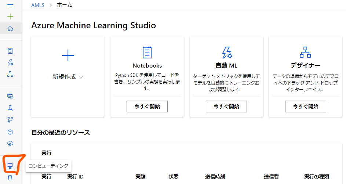The width and height of the screenshot is (346, 184).
Task: Click the Notebooks card title
Action: click(147, 66)
